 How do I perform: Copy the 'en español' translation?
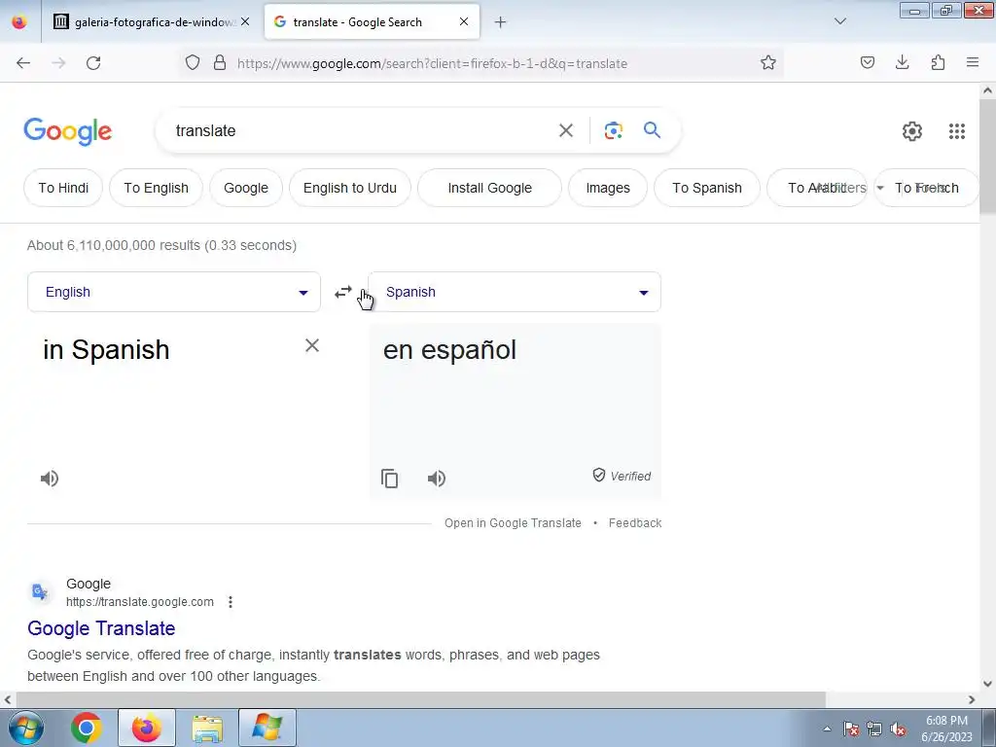(389, 479)
